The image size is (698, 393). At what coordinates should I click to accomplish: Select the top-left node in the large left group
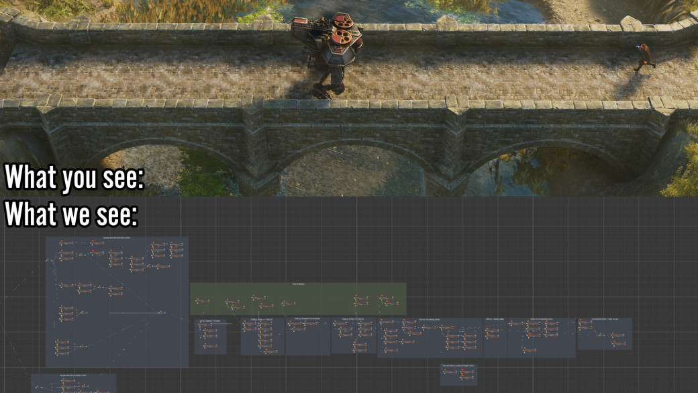66,243
